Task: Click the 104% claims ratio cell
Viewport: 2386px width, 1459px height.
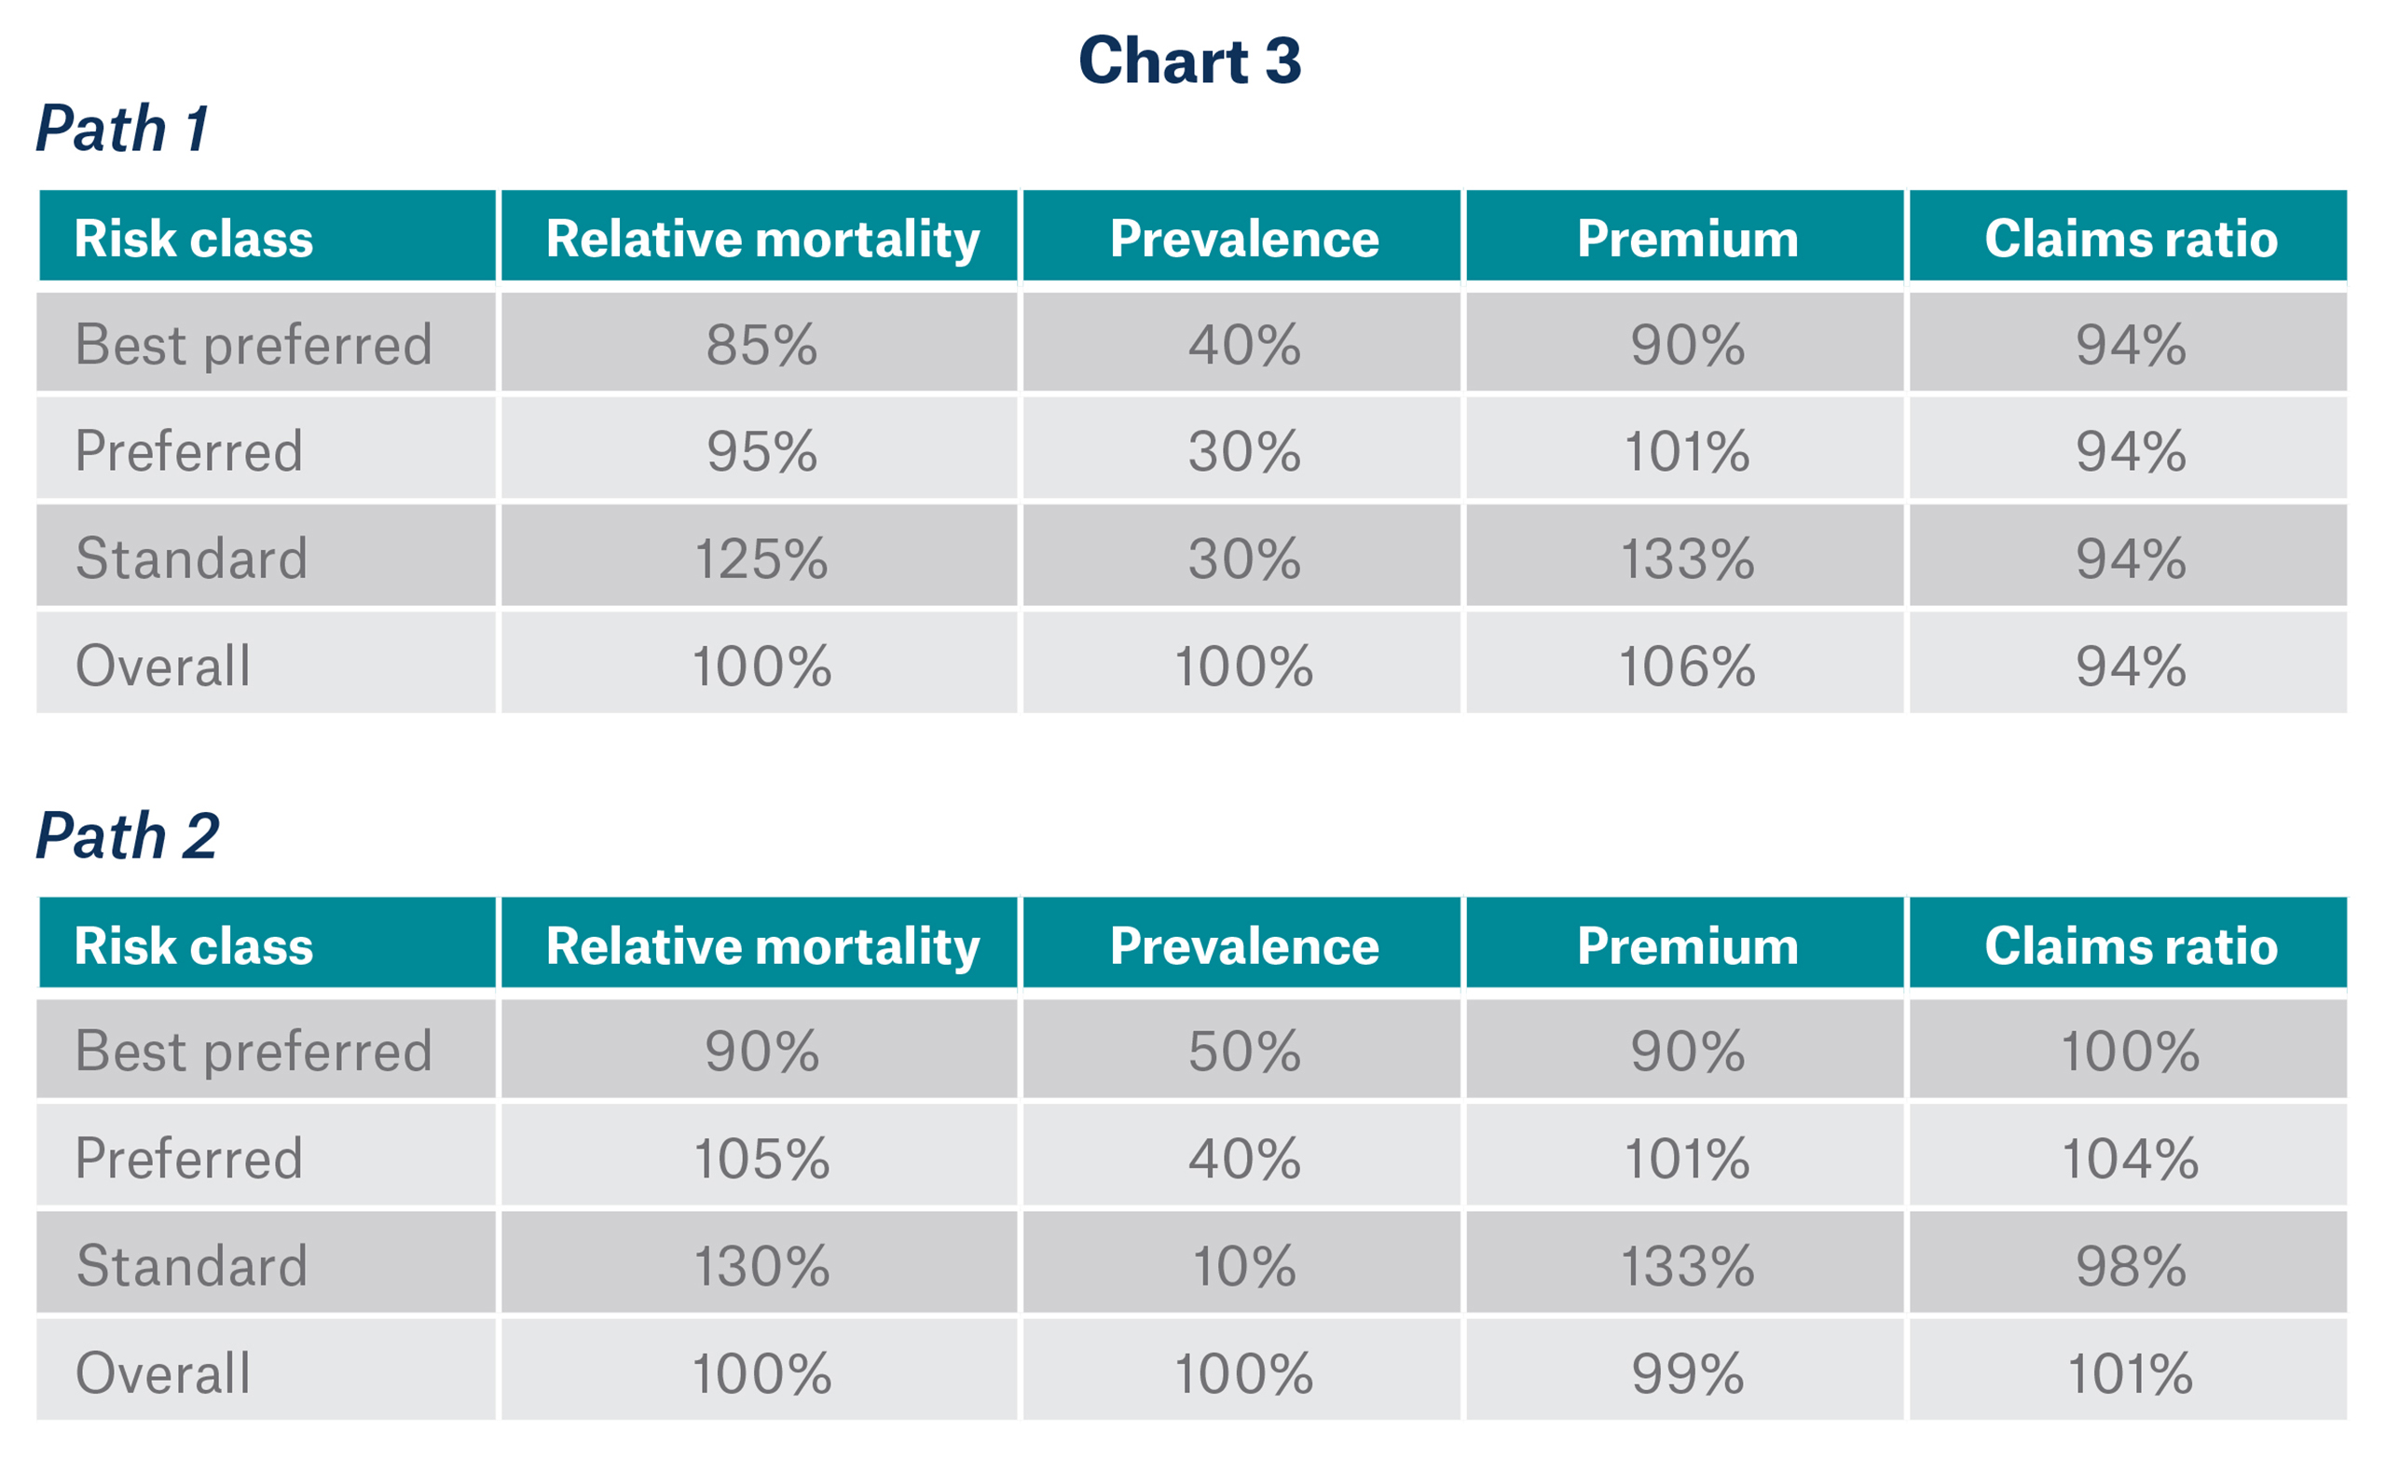Action: (x=2131, y=1159)
